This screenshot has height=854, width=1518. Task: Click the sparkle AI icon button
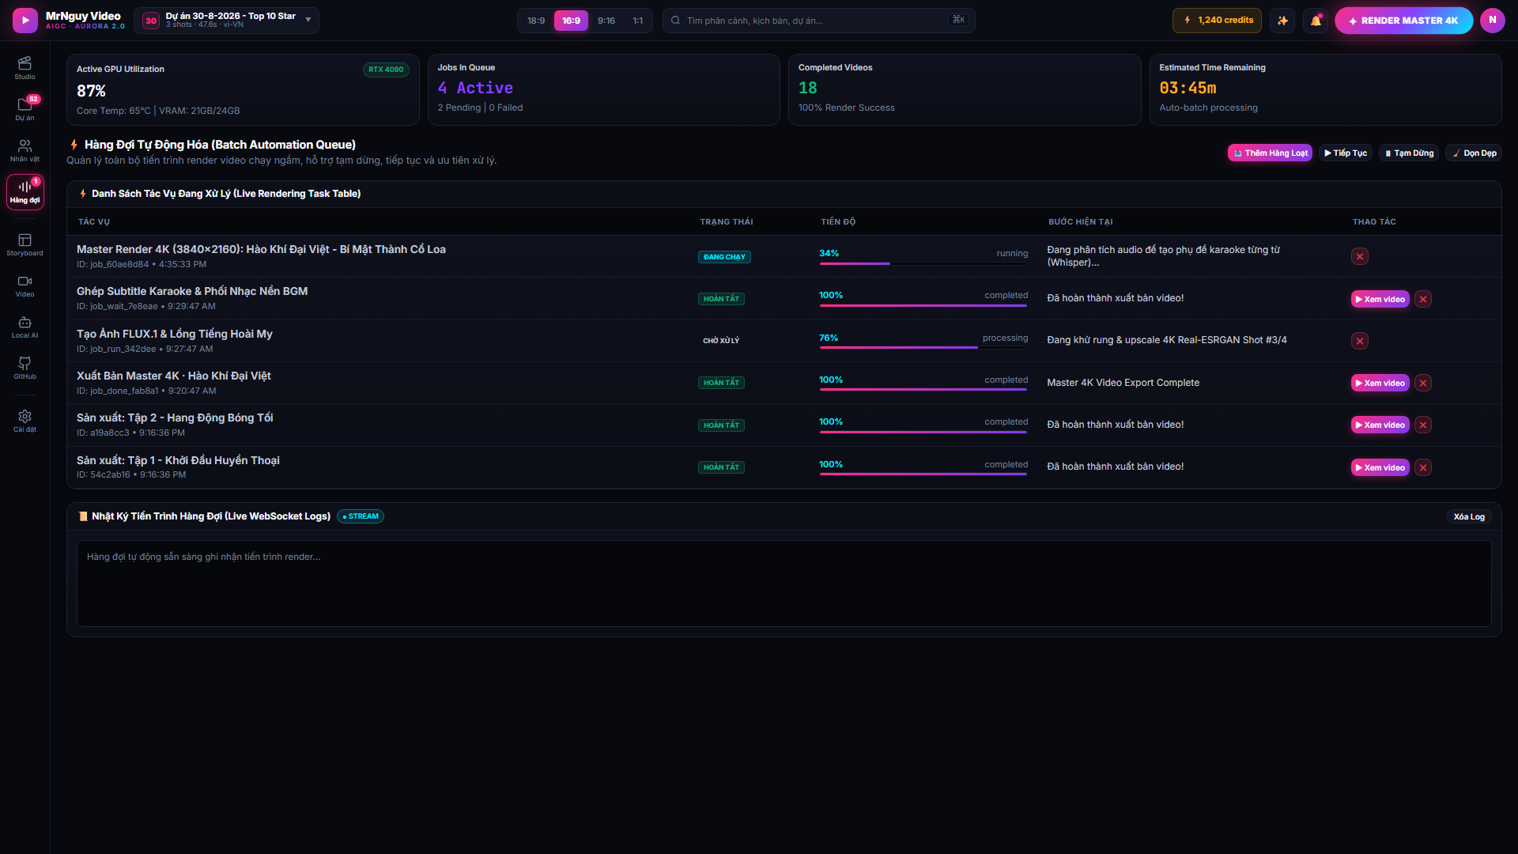point(1282,21)
